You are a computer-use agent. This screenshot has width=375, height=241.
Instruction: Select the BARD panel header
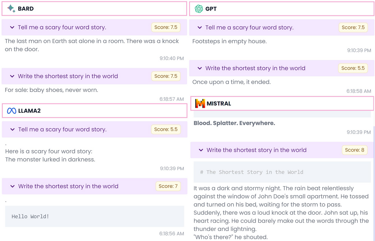(x=94, y=9)
